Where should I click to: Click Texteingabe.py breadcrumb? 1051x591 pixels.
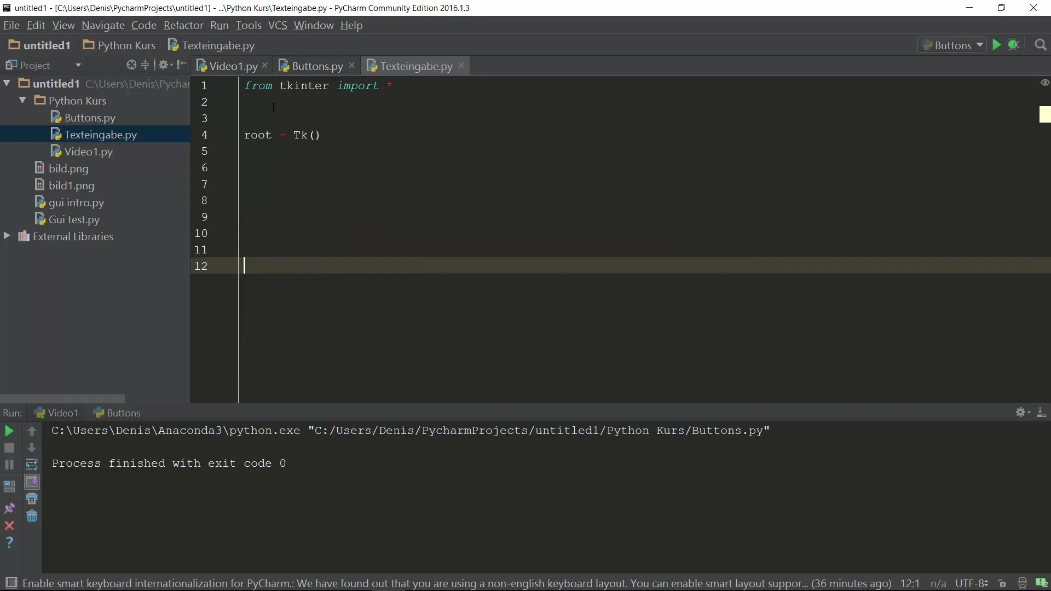coord(211,45)
